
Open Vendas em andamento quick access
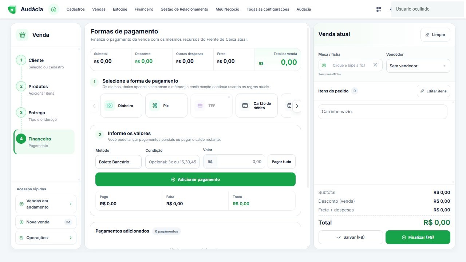pyautogui.click(x=46, y=204)
